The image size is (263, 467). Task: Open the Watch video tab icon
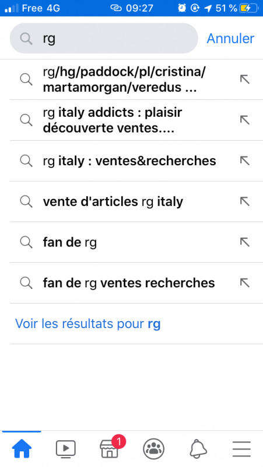pyautogui.click(x=66, y=448)
